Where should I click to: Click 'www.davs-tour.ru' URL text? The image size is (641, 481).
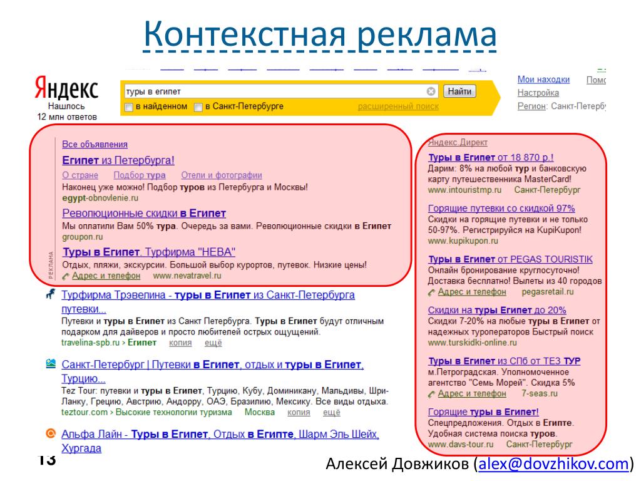tap(461, 445)
